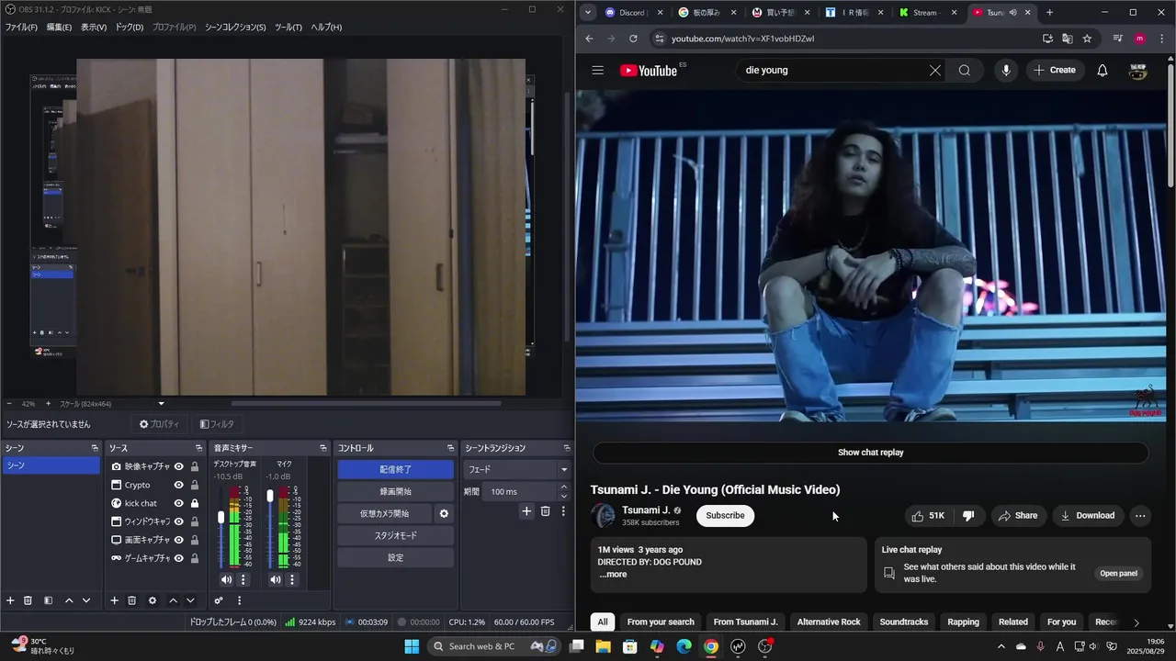
Task: Subscribe to Tsunami J. channel
Action: [x=725, y=515]
